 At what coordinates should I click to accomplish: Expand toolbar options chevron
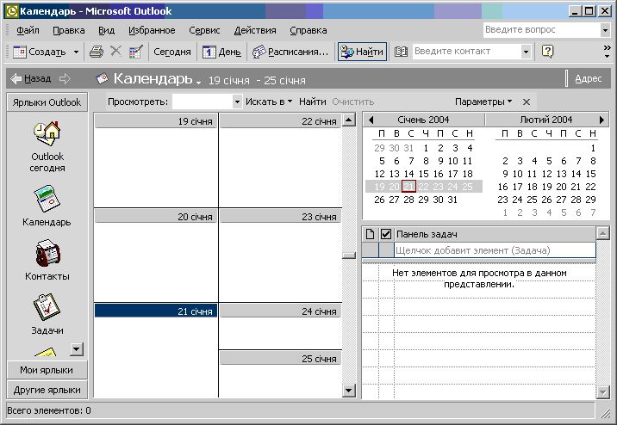[608, 52]
